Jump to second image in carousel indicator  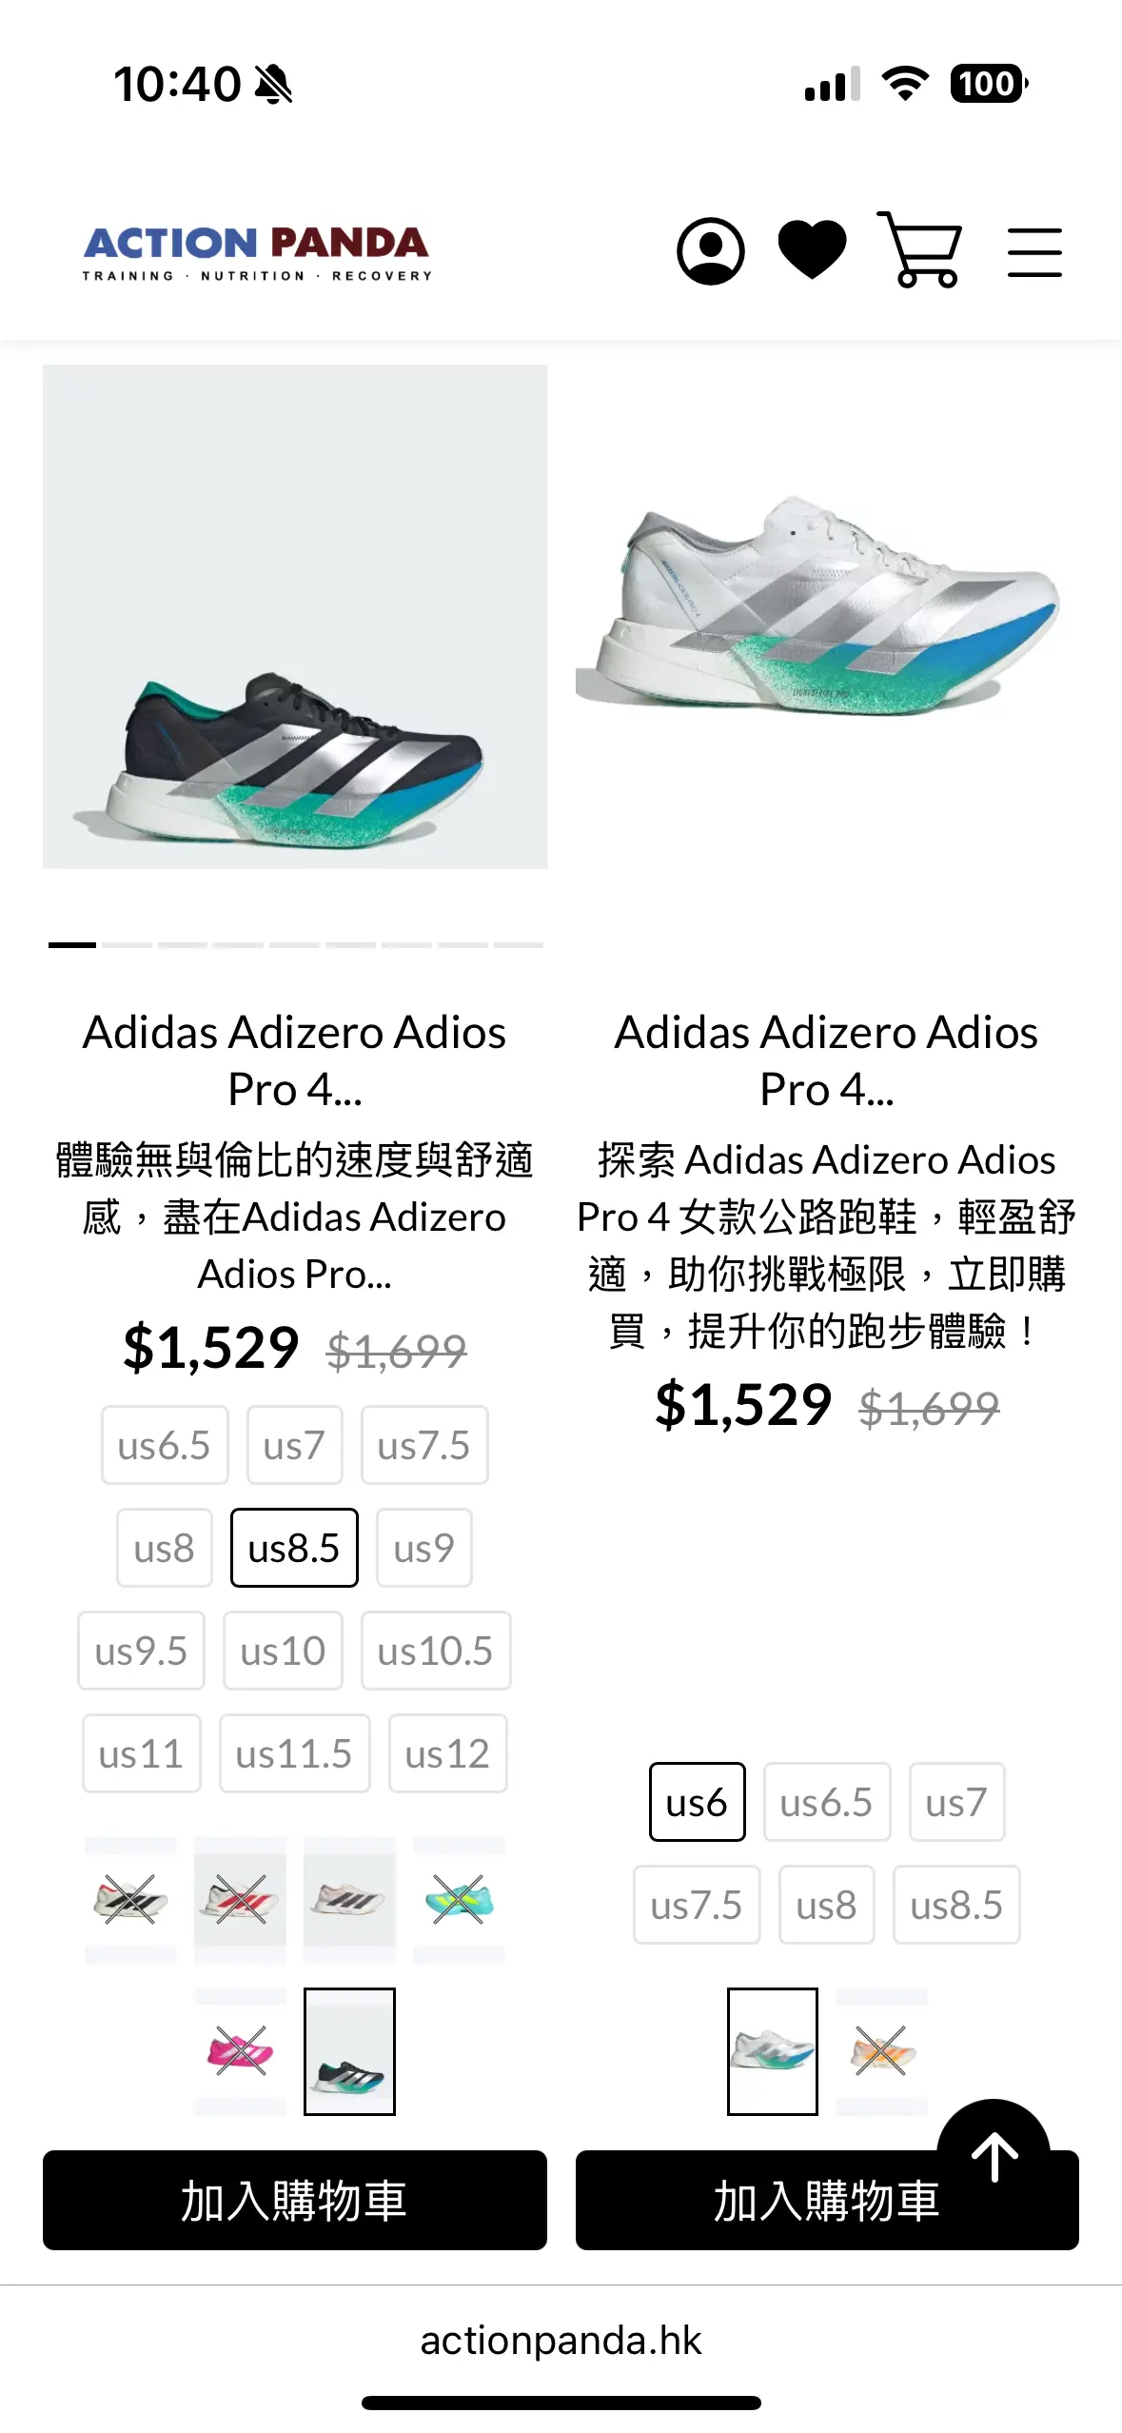tap(128, 944)
